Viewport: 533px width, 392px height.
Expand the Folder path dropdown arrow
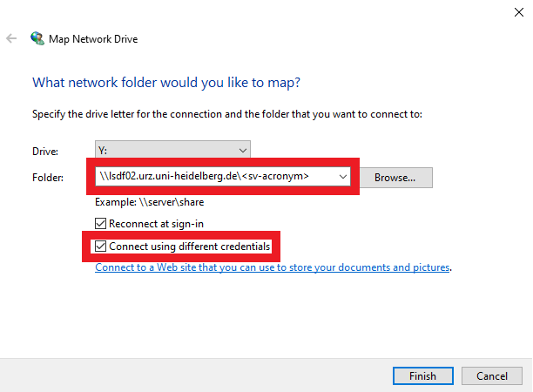(344, 177)
